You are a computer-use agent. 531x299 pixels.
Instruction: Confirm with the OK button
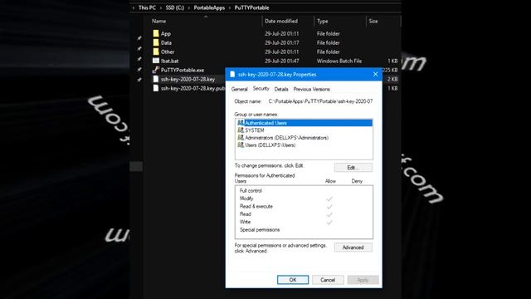(293, 280)
